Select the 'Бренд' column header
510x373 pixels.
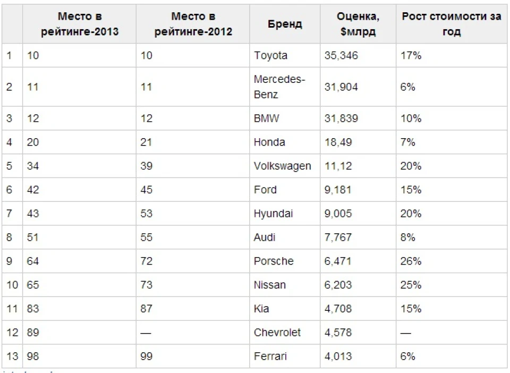coord(285,24)
